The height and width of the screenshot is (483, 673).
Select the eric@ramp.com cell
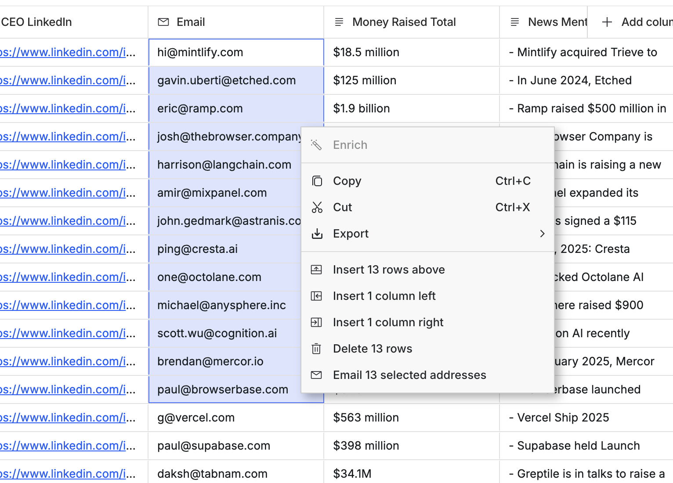(236, 108)
